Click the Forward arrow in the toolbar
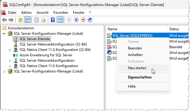Viewport: 191px width, 112px height. coord(11,20)
